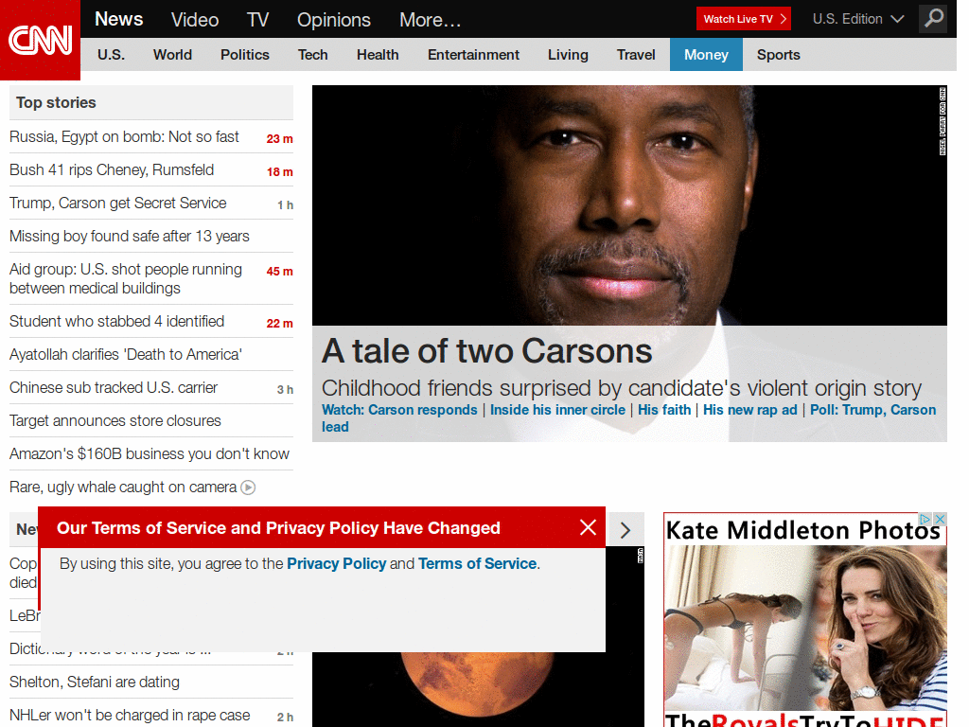Viewport: 969px width, 727px height.
Task: Open the Video menu item
Action: click(x=194, y=19)
